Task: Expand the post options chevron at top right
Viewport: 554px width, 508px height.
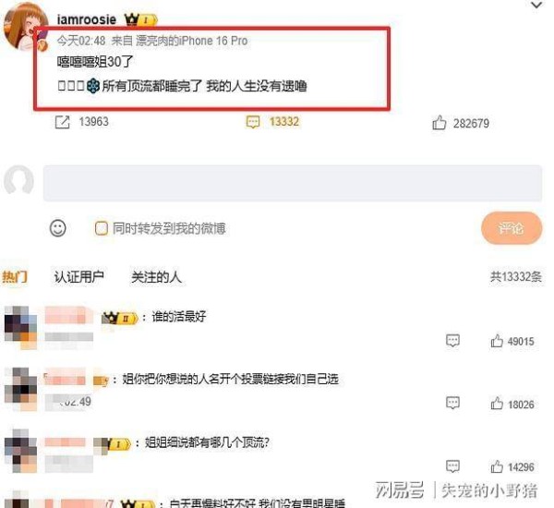Action: click(536, 5)
